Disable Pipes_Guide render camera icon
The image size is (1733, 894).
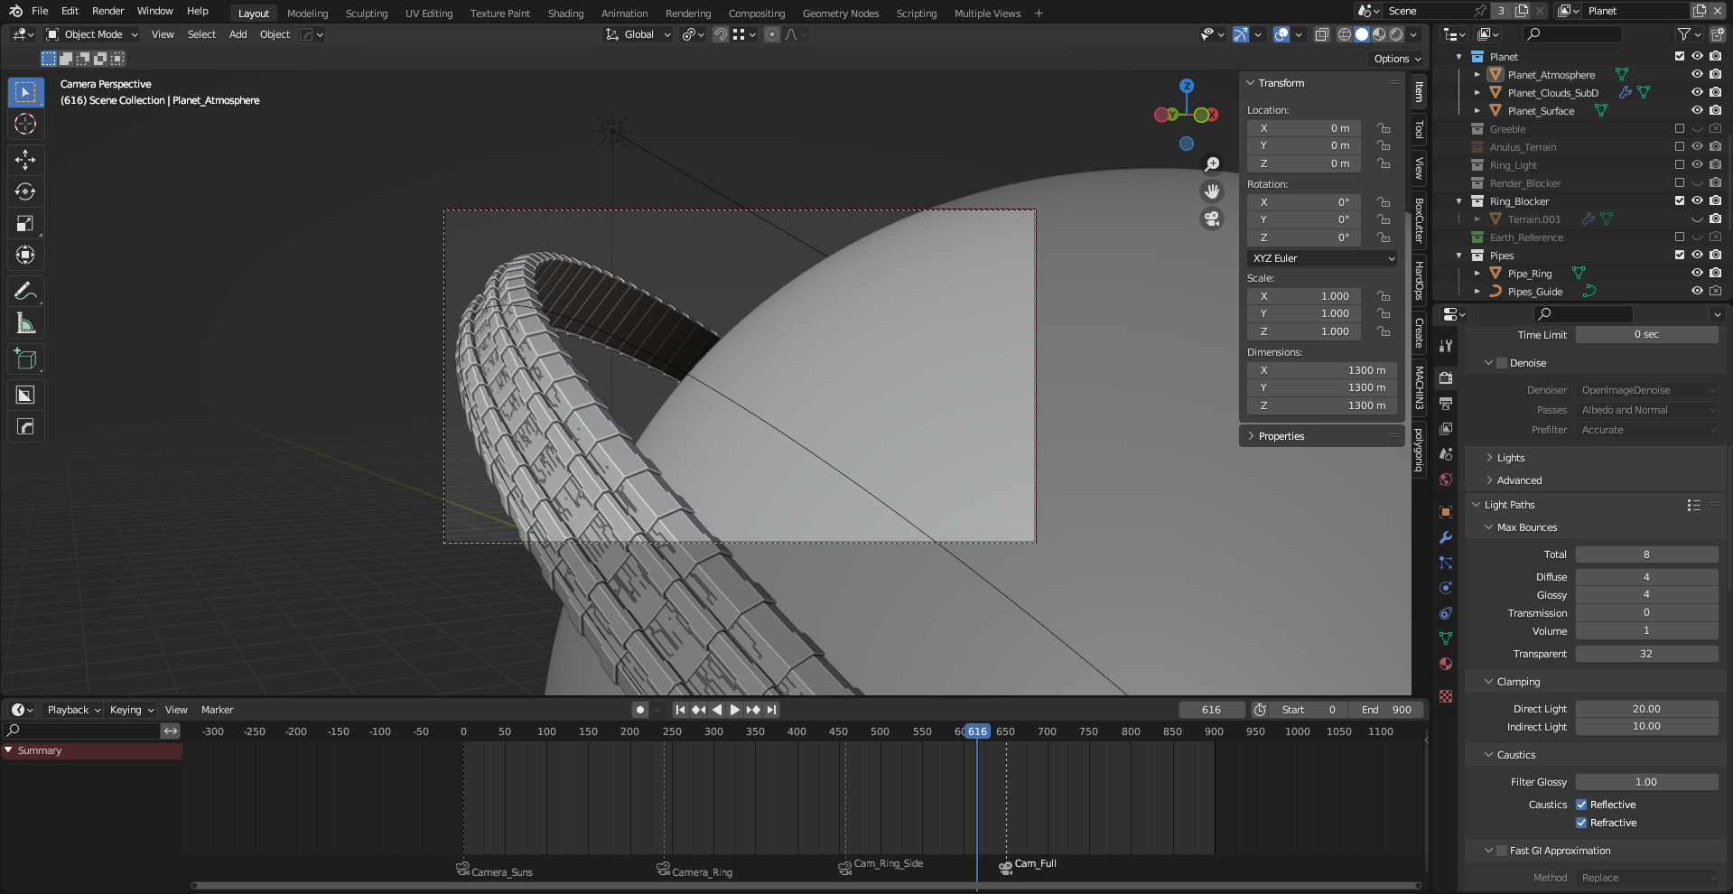pyautogui.click(x=1715, y=292)
